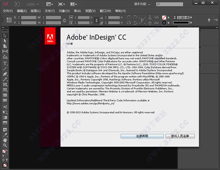The image size is (220, 170).
Task: Open Adobe Bridge via Br icon
Action: coord(17,4)
